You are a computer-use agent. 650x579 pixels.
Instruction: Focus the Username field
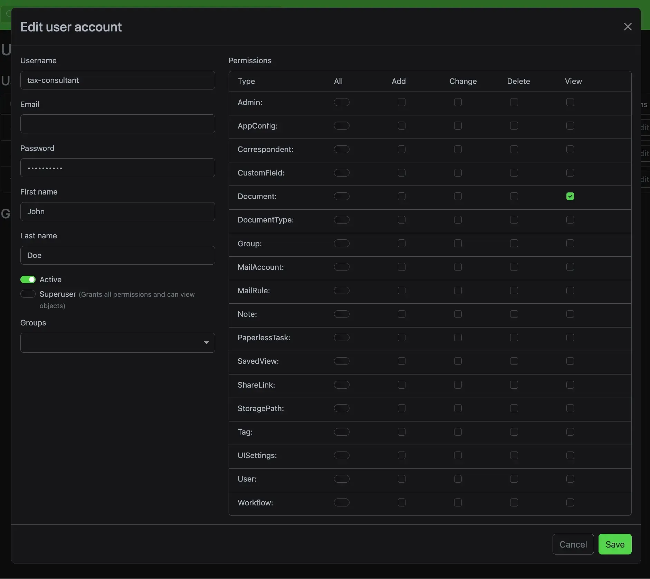click(x=117, y=80)
